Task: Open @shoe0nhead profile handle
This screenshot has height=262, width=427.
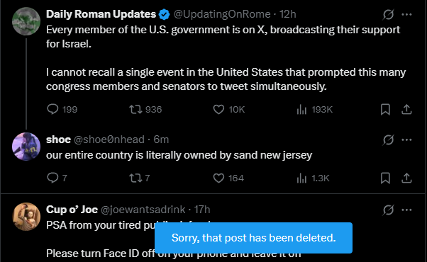Action: point(109,139)
